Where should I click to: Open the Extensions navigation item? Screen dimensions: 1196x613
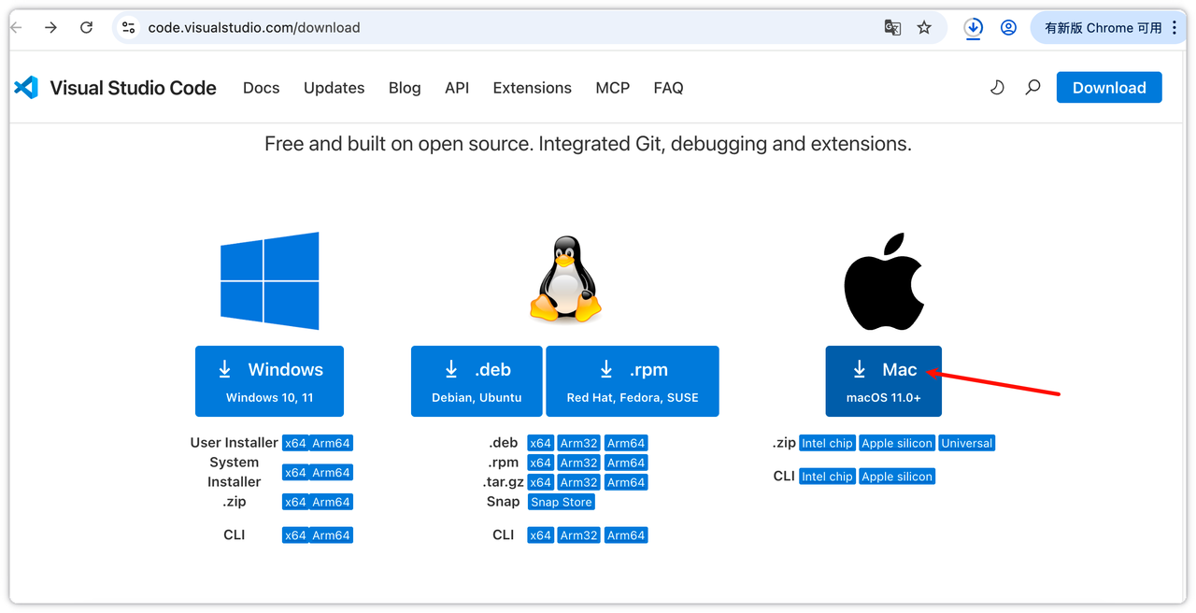click(x=532, y=88)
